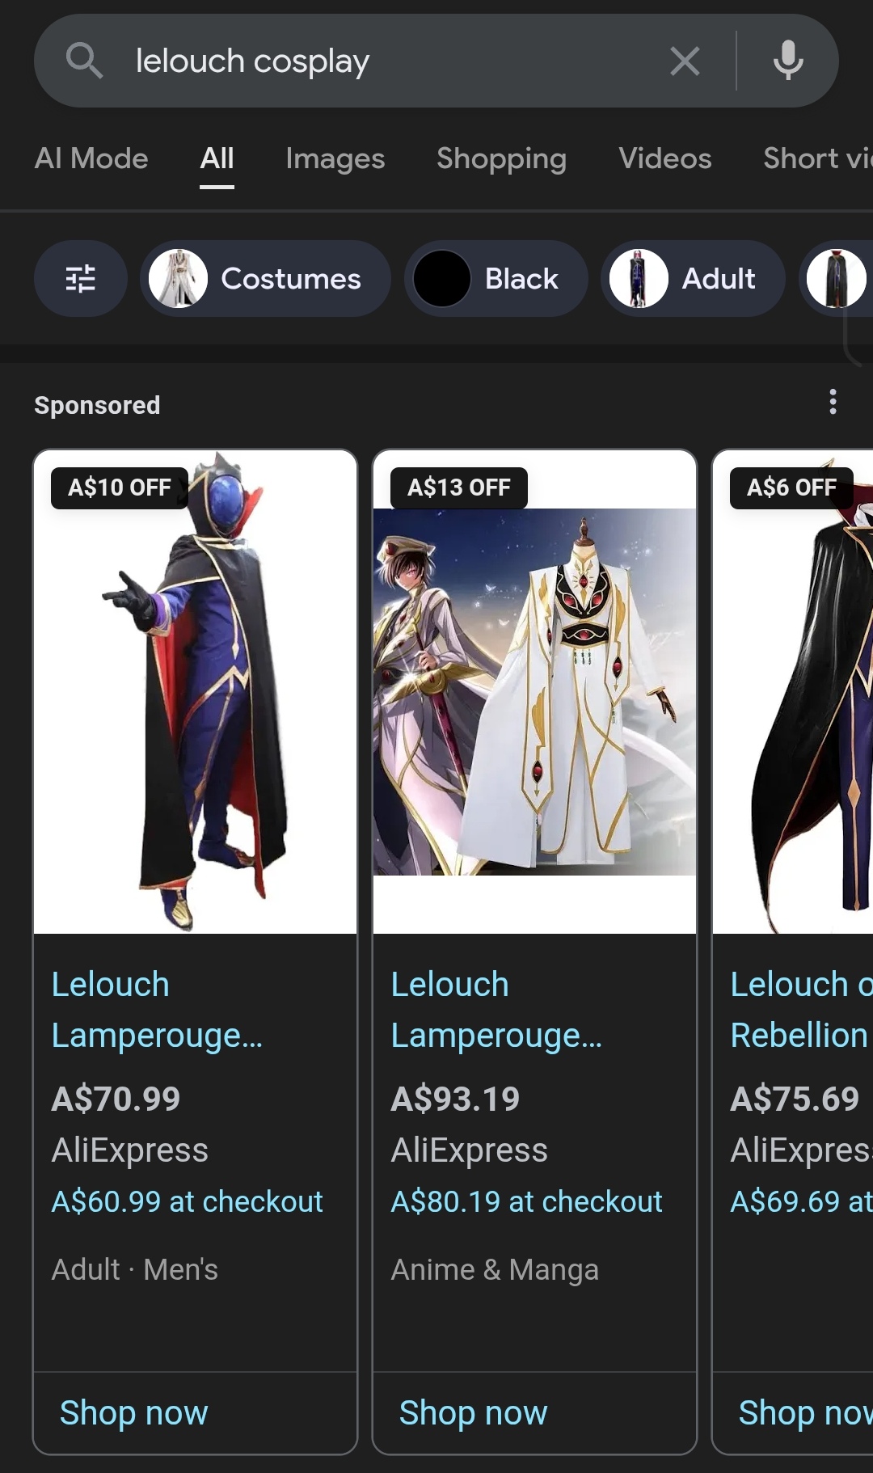
Task: Tap the search magnifier icon
Action: [x=84, y=61]
